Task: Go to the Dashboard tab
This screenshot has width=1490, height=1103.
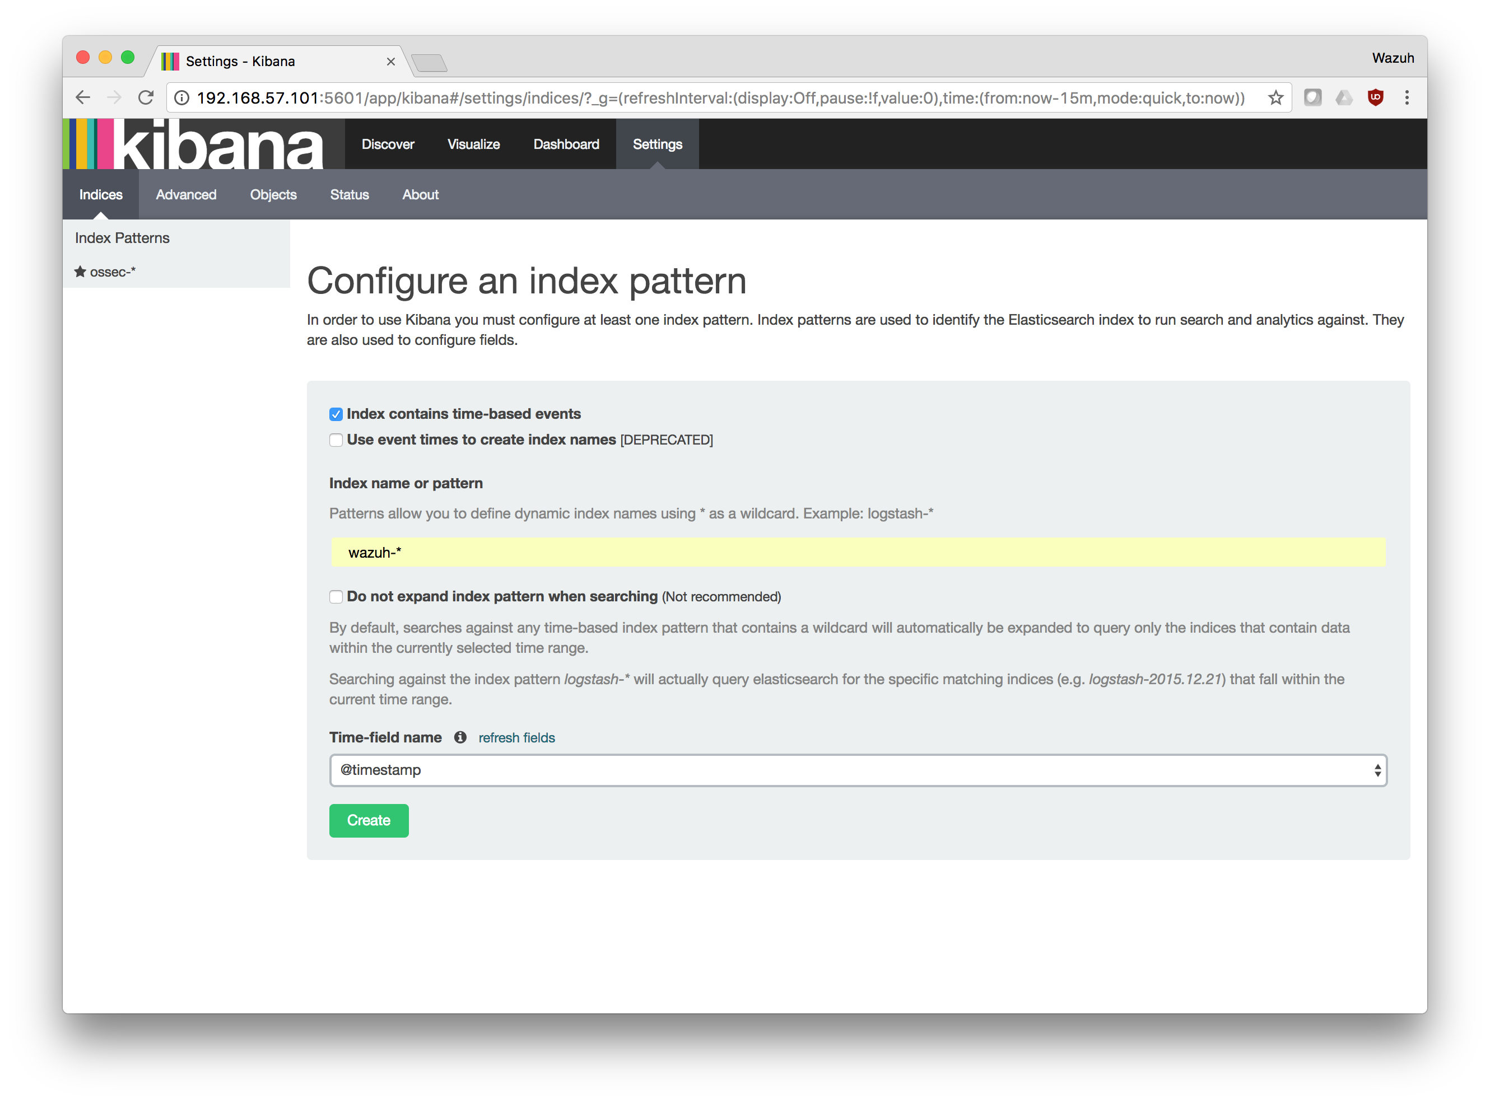Action: coord(566,144)
